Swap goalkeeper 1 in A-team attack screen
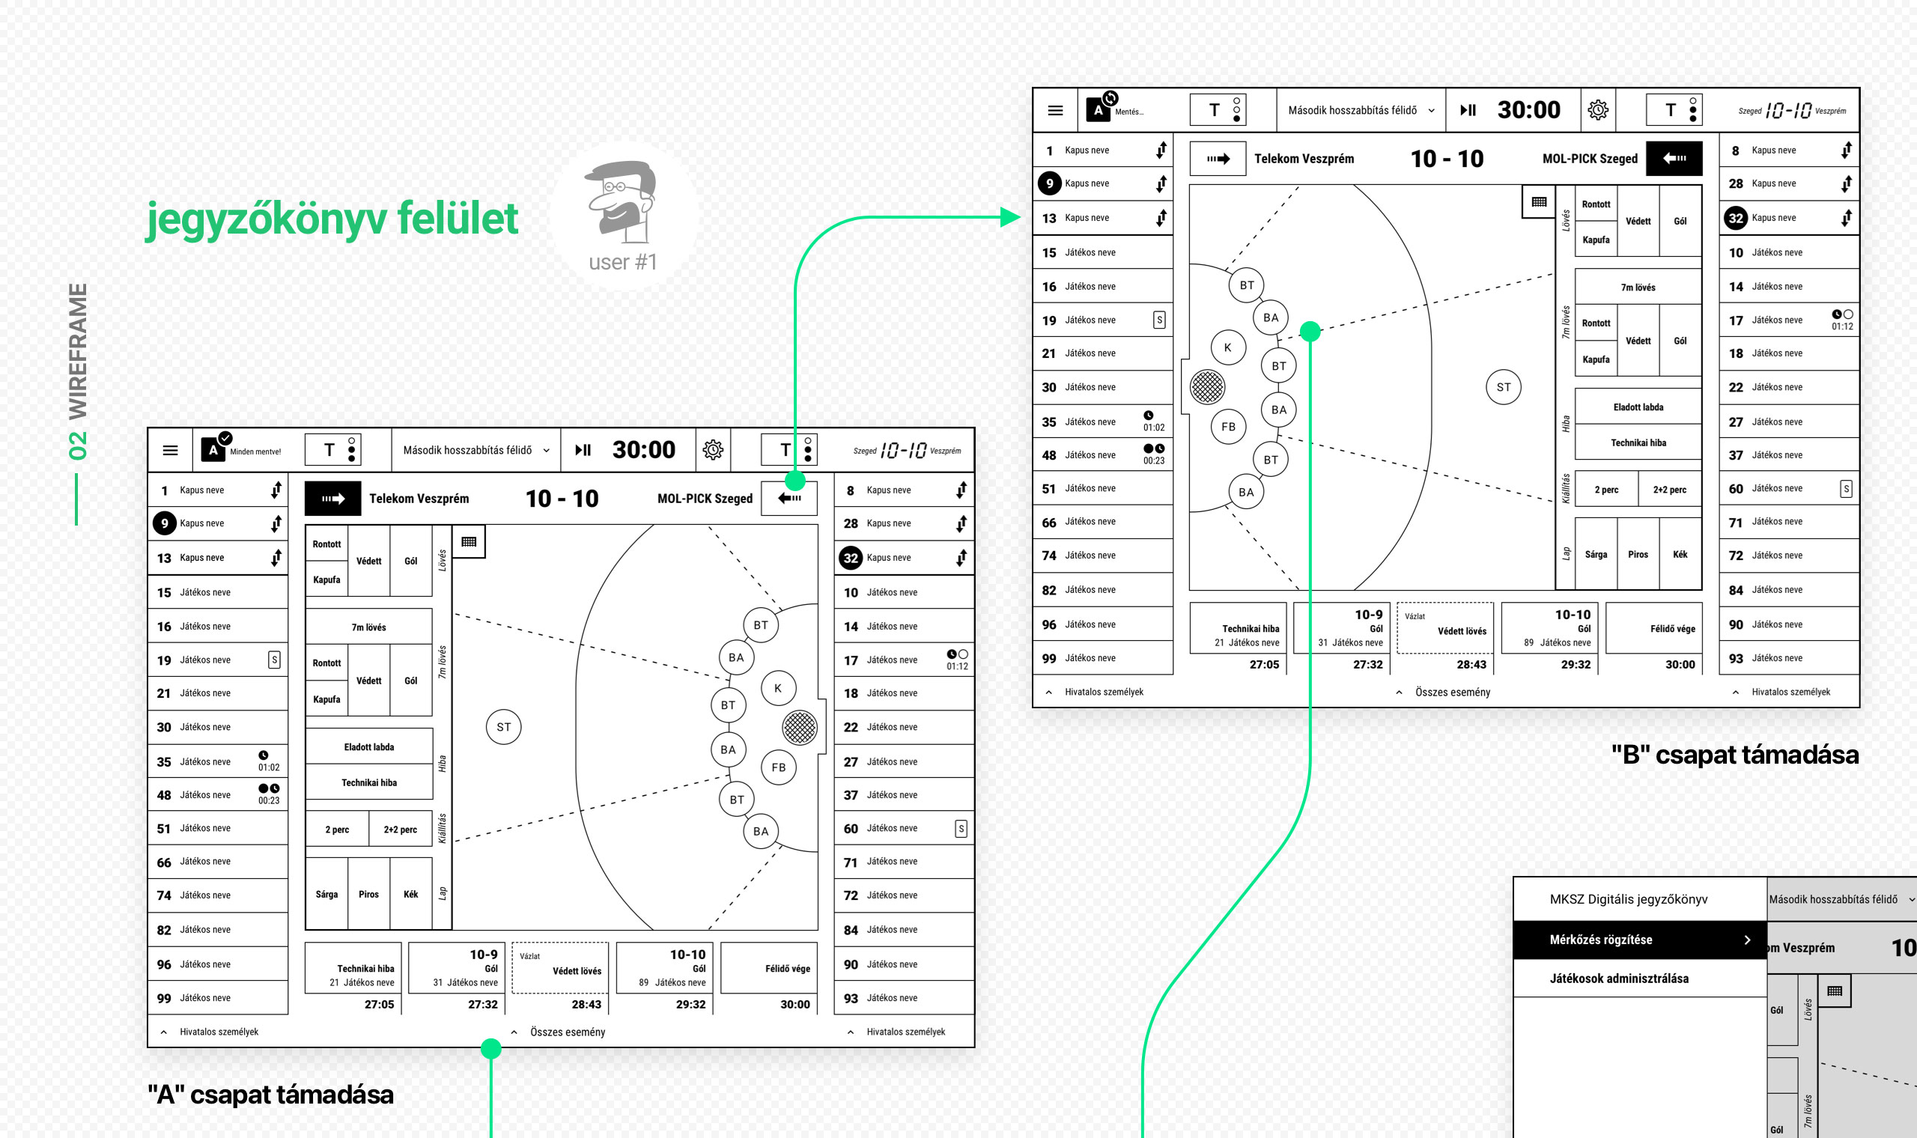The width and height of the screenshot is (1917, 1138). (276, 490)
